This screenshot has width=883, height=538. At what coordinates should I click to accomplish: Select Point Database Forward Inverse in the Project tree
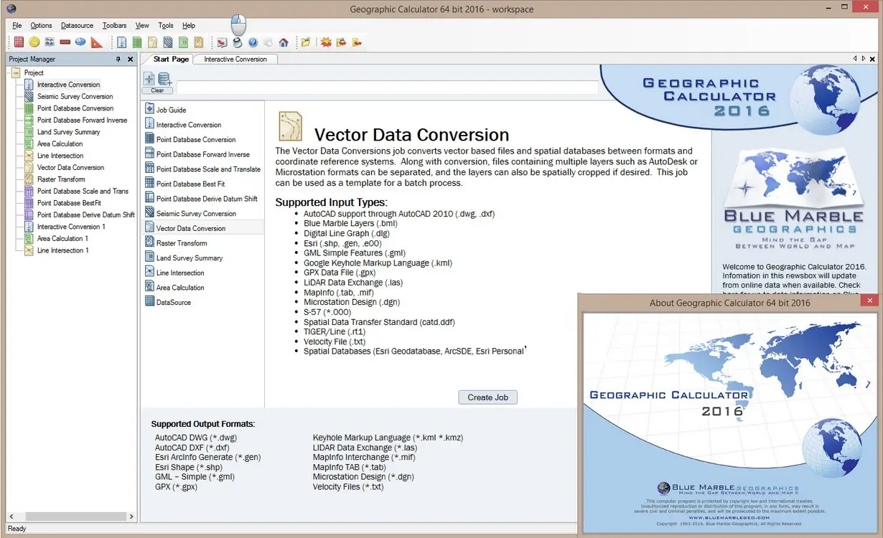coord(82,120)
